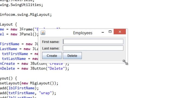
Task: Click 'setLayout(new MigLayout());' in the editor
Action: pos(29,83)
